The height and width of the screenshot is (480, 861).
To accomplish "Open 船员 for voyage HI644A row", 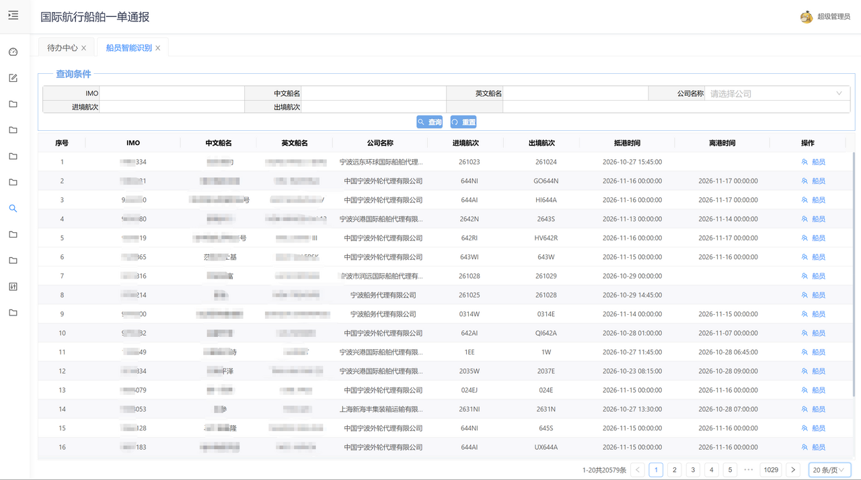I will (813, 200).
